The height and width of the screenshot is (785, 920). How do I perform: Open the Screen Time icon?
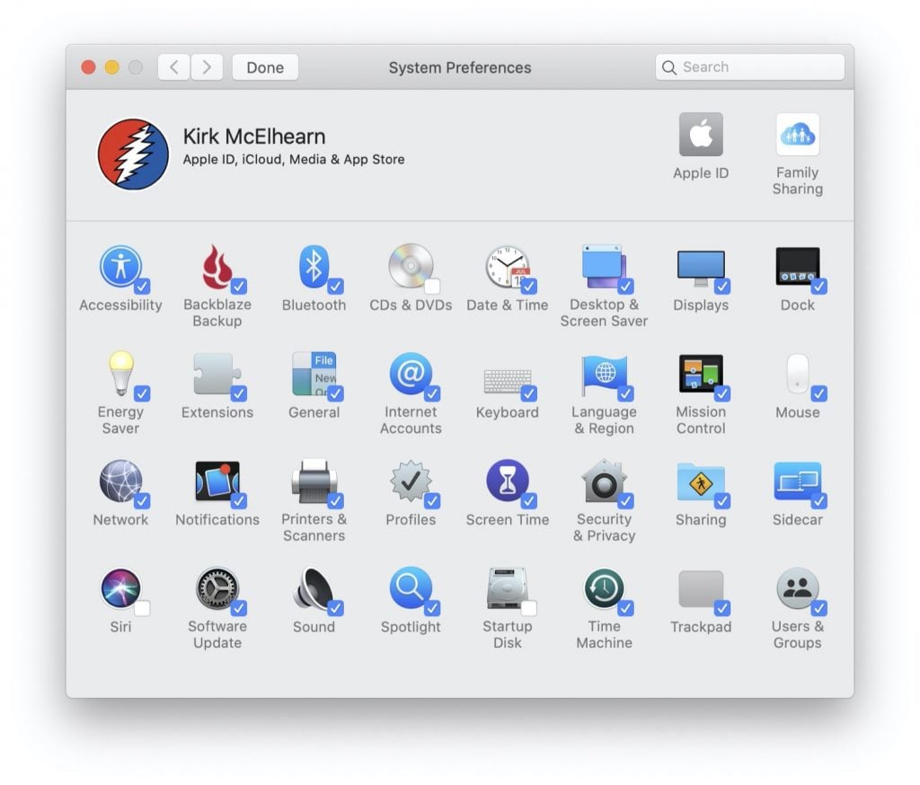(507, 481)
